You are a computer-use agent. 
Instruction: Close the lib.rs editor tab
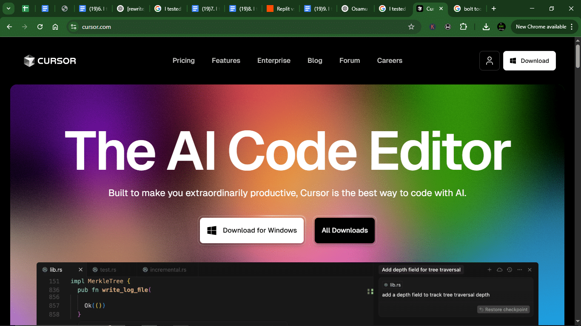[x=80, y=270]
